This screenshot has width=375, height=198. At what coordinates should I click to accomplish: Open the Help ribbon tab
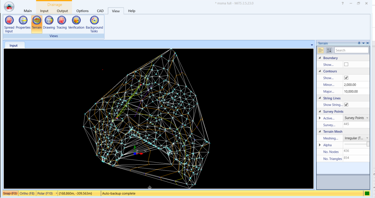point(132,11)
